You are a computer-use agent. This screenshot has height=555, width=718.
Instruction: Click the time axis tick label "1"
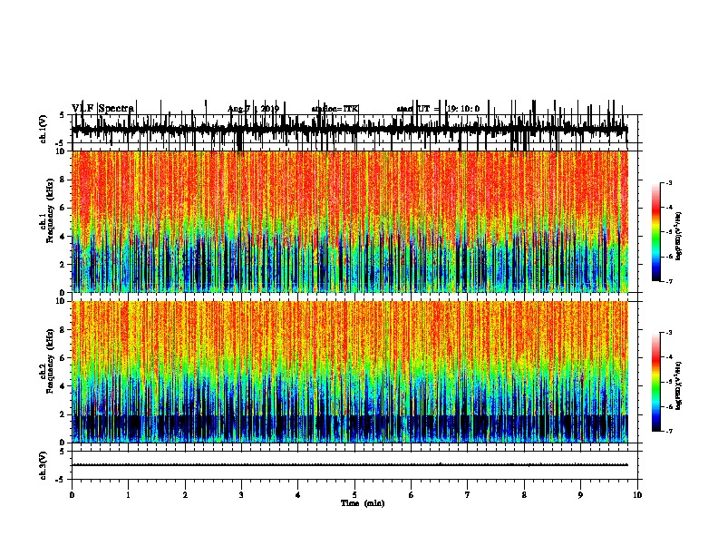[x=128, y=495]
